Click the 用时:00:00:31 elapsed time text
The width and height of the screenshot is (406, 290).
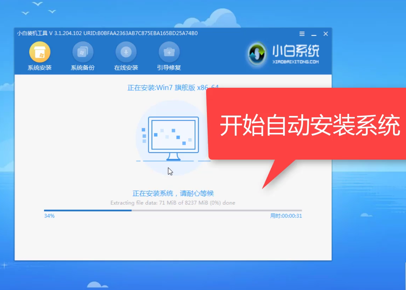[286, 216]
